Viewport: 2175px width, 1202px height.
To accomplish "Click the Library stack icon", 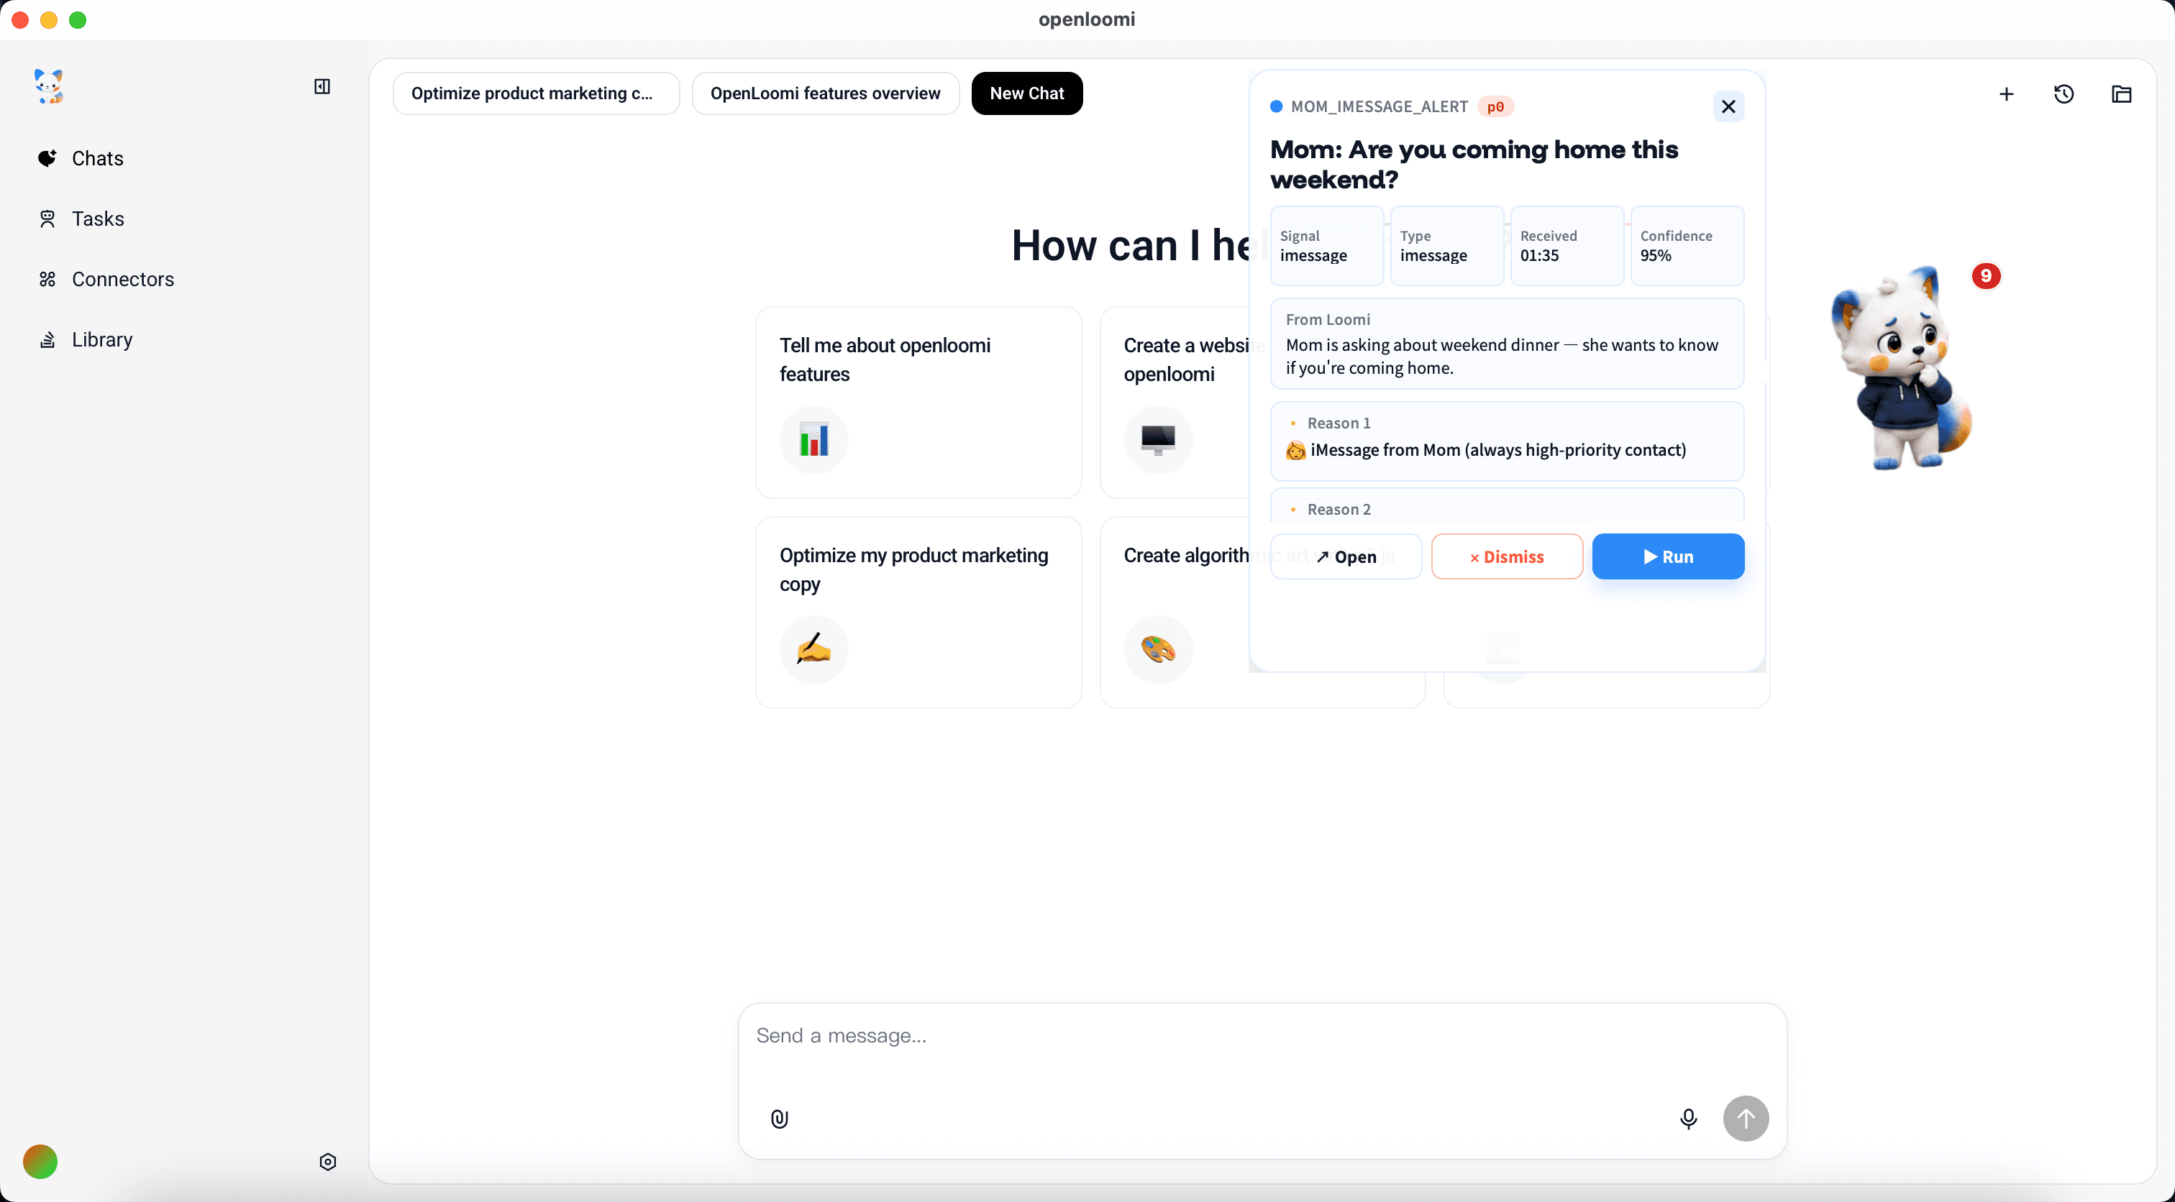I will (47, 339).
